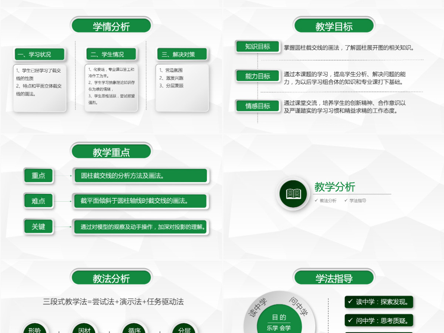Select the 二、学生情况 header

pos(112,54)
